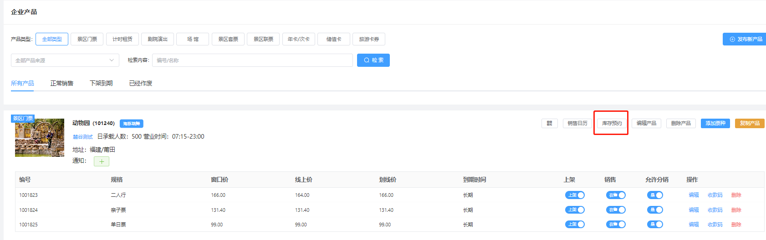The image size is (766, 240).
Task: Toggle 允许分销 switch for item 1001825
Action: [655, 225]
